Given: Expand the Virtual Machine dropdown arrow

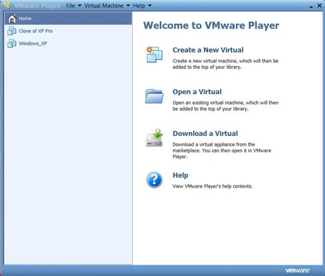Looking at the screenshot, I should coord(128,6).
